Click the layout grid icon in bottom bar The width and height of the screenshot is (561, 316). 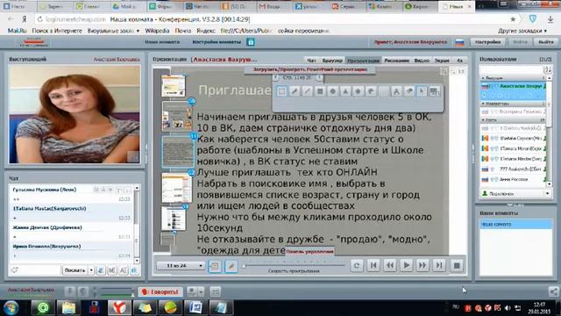[215, 292]
